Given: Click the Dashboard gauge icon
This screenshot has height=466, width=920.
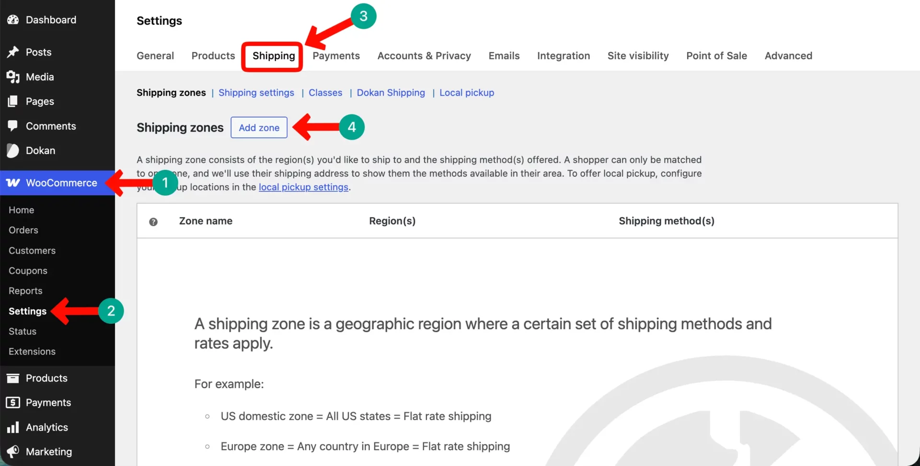Looking at the screenshot, I should click(x=13, y=20).
